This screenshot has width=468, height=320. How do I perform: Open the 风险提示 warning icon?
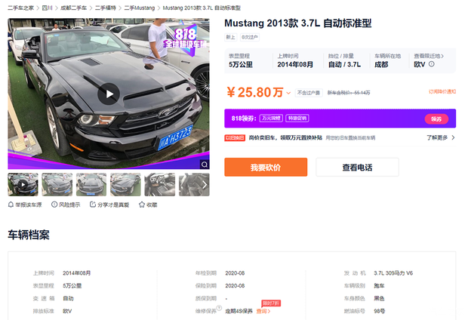(54, 205)
